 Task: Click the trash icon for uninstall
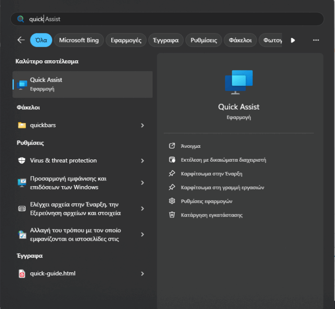[x=172, y=215]
